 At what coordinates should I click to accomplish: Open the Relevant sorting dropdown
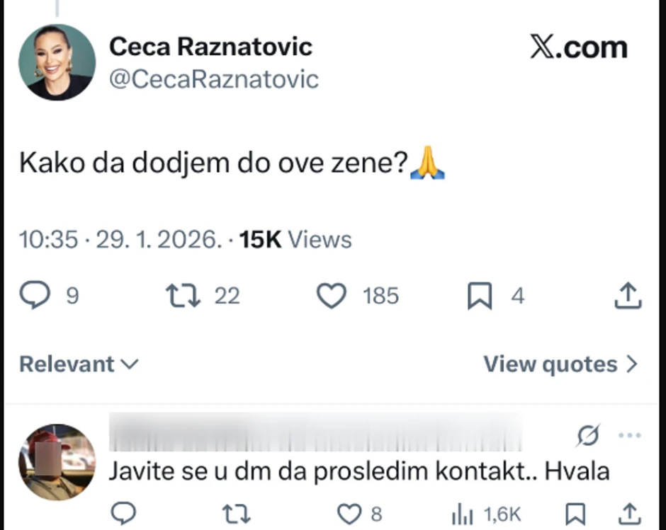point(78,364)
